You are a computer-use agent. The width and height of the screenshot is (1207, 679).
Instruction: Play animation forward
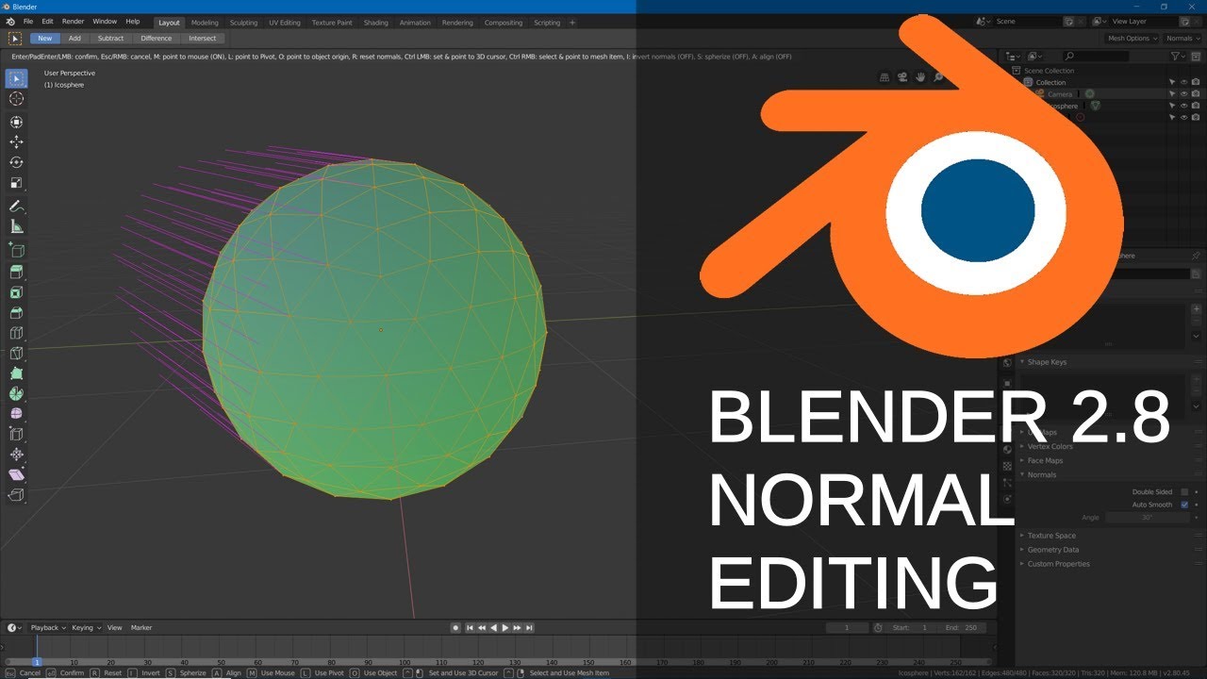tap(505, 627)
